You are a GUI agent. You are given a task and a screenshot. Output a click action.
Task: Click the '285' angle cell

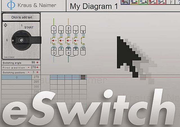(36, 82)
